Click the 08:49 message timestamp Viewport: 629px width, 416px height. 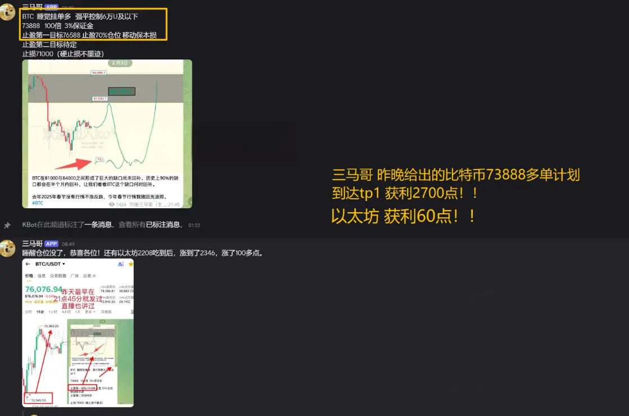68,244
